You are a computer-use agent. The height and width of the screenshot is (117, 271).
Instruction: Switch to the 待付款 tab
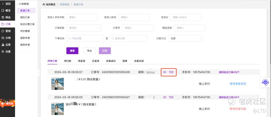[67, 61]
